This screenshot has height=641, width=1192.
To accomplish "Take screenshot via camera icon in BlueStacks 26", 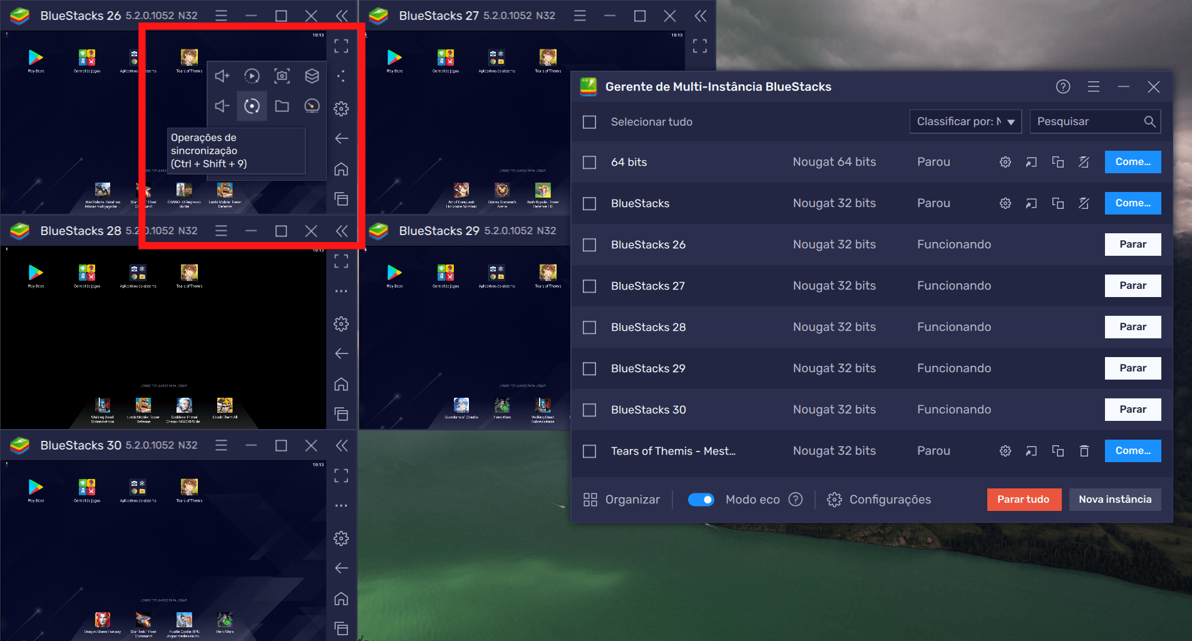I will [x=282, y=76].
